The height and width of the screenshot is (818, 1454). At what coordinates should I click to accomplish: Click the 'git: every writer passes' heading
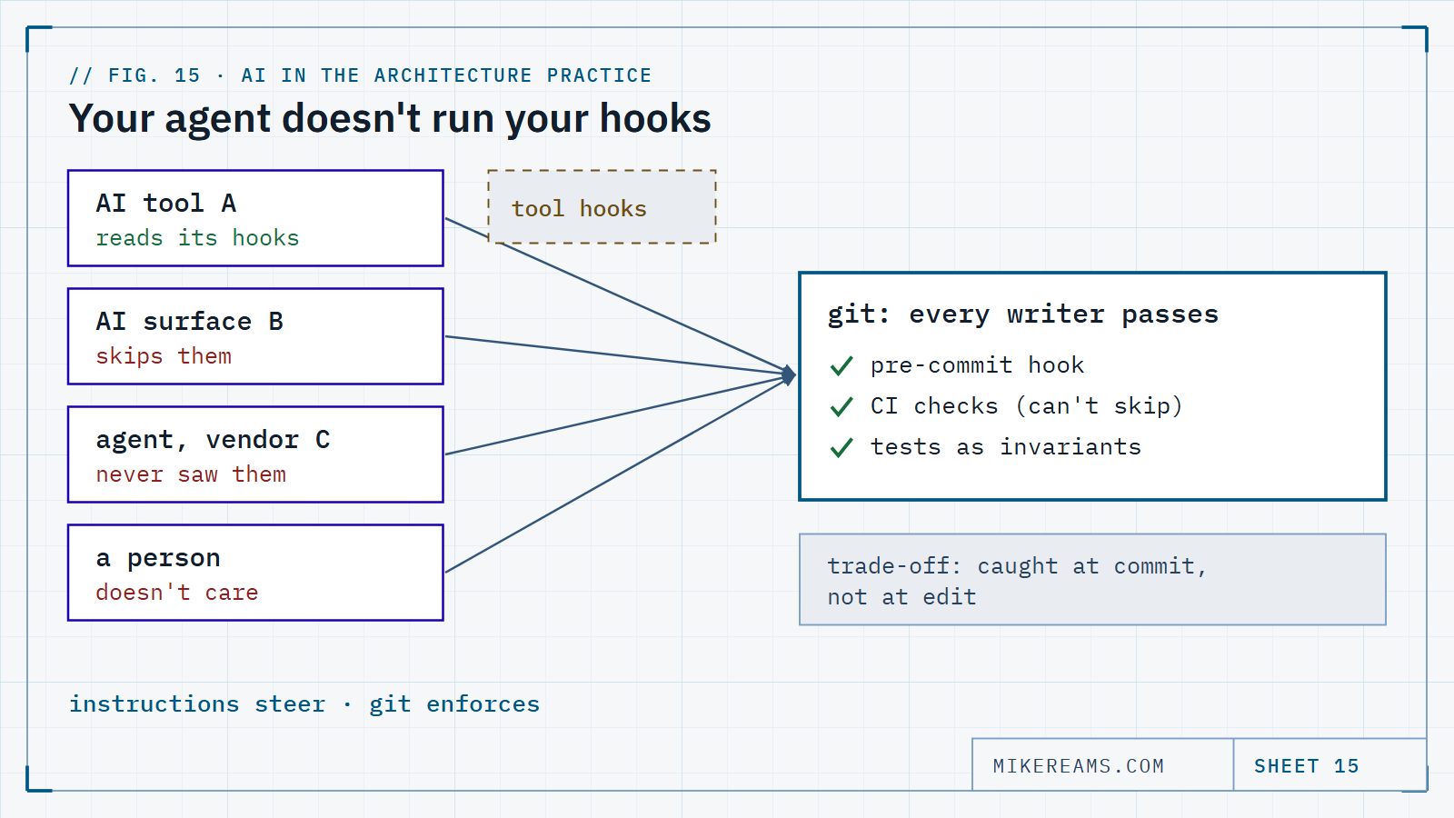click(x=1022, y=314)
